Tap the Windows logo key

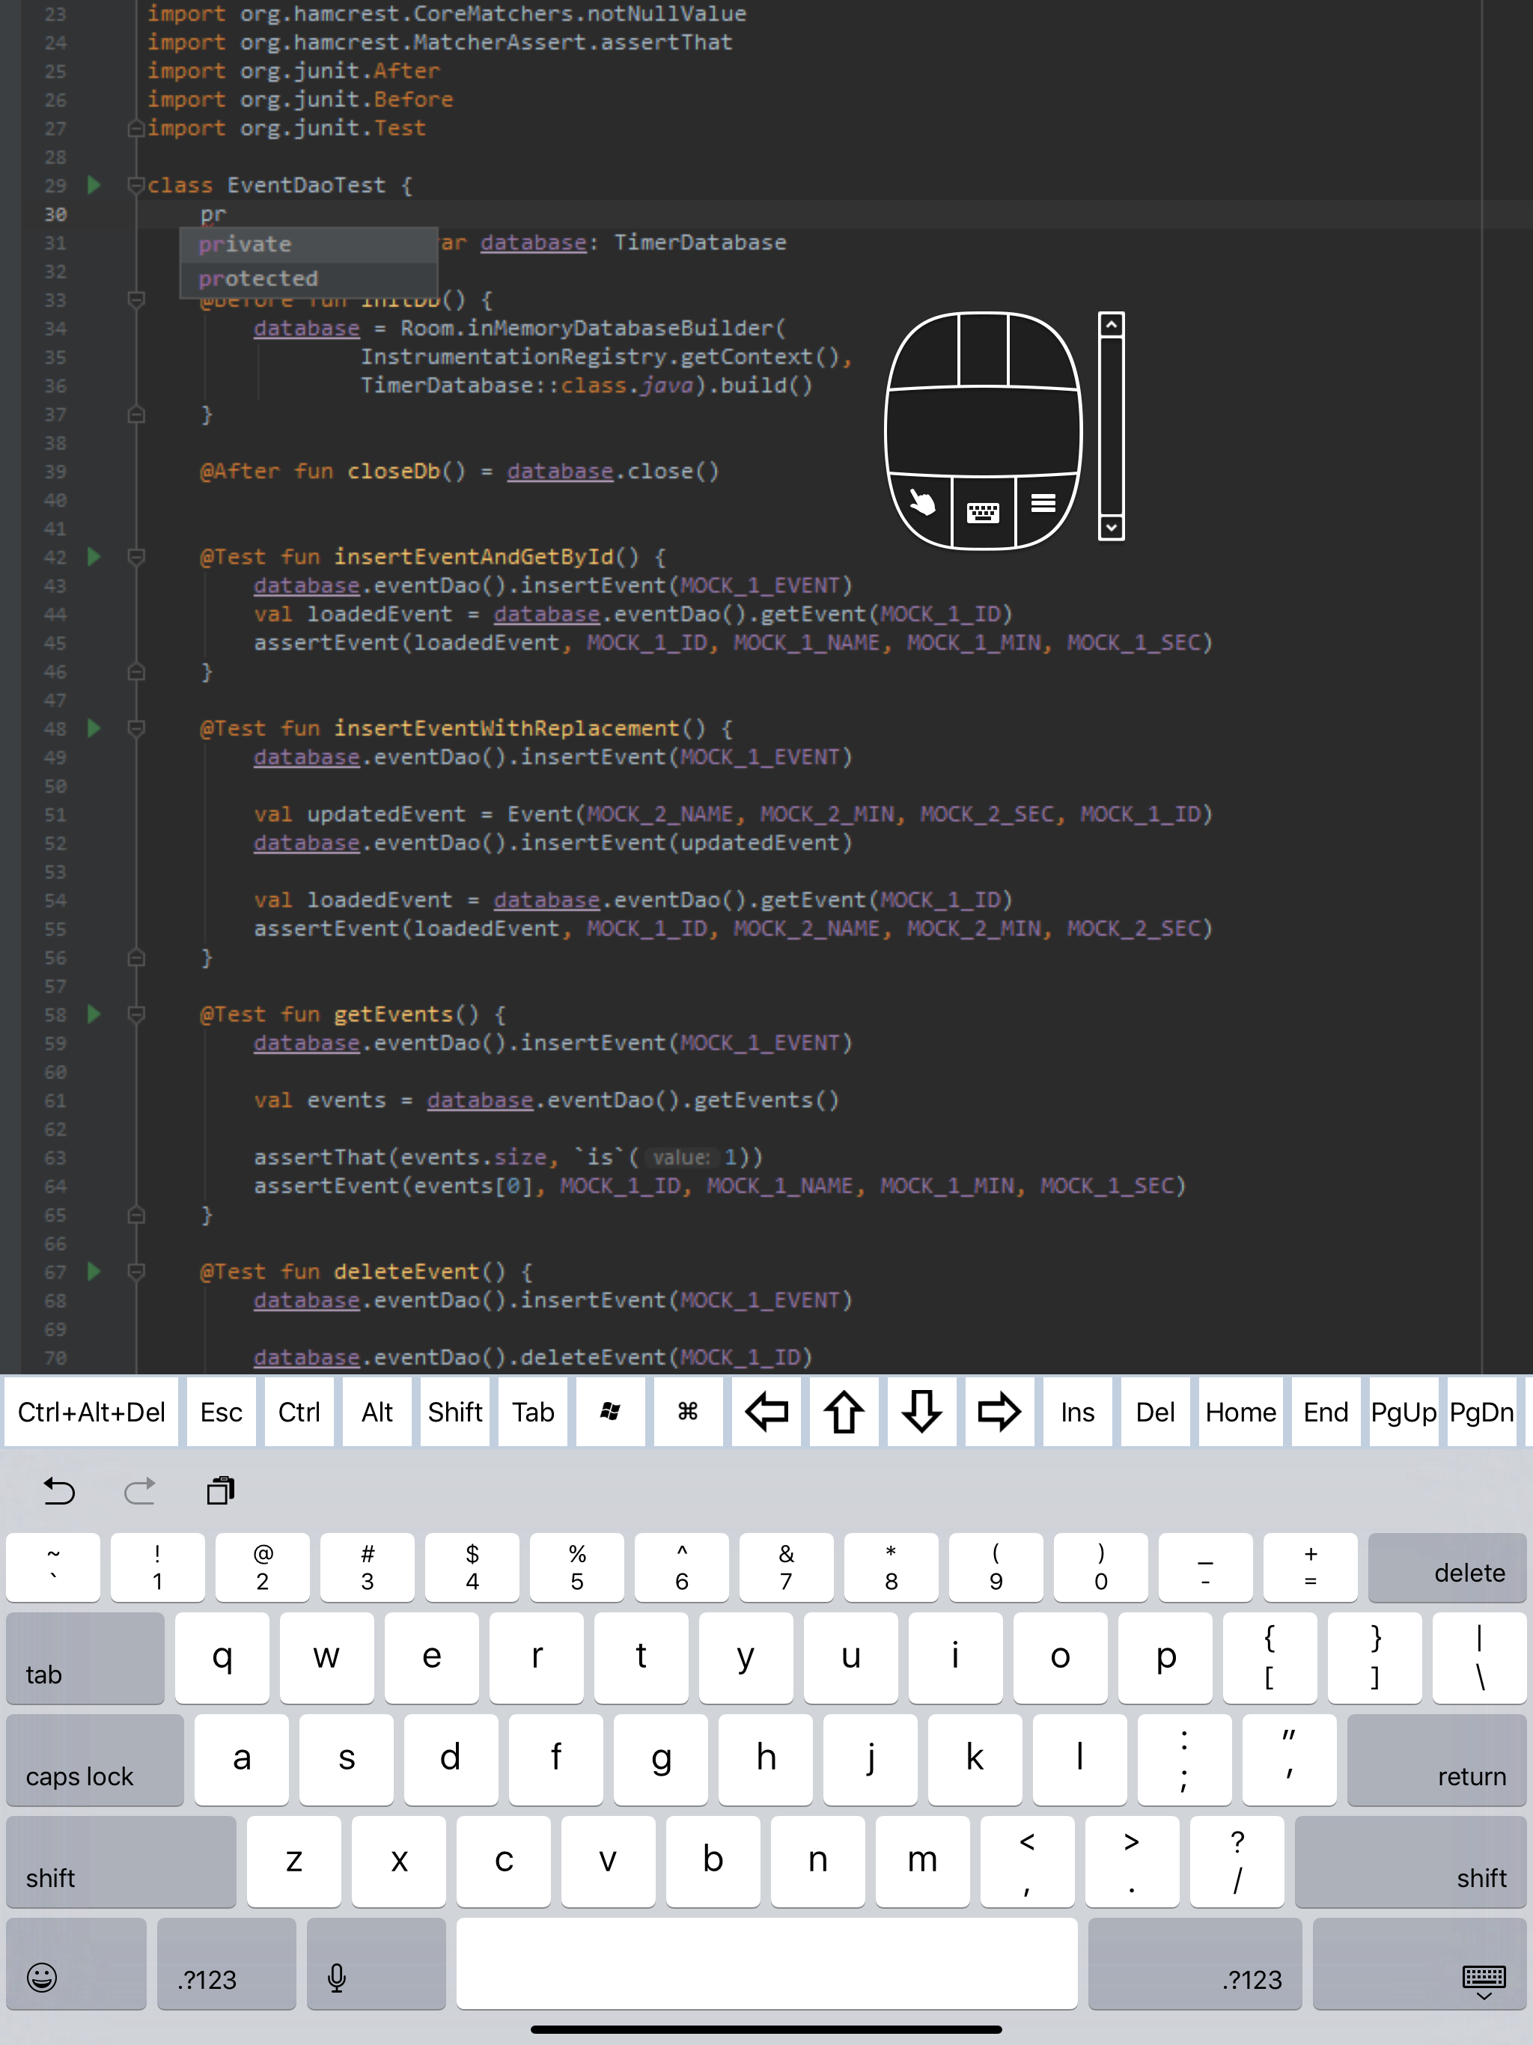(610, 1412)
